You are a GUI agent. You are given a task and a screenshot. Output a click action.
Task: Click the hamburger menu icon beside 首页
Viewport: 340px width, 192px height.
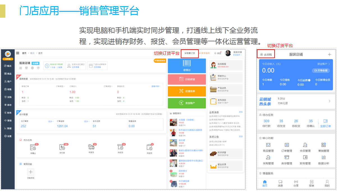18,53
